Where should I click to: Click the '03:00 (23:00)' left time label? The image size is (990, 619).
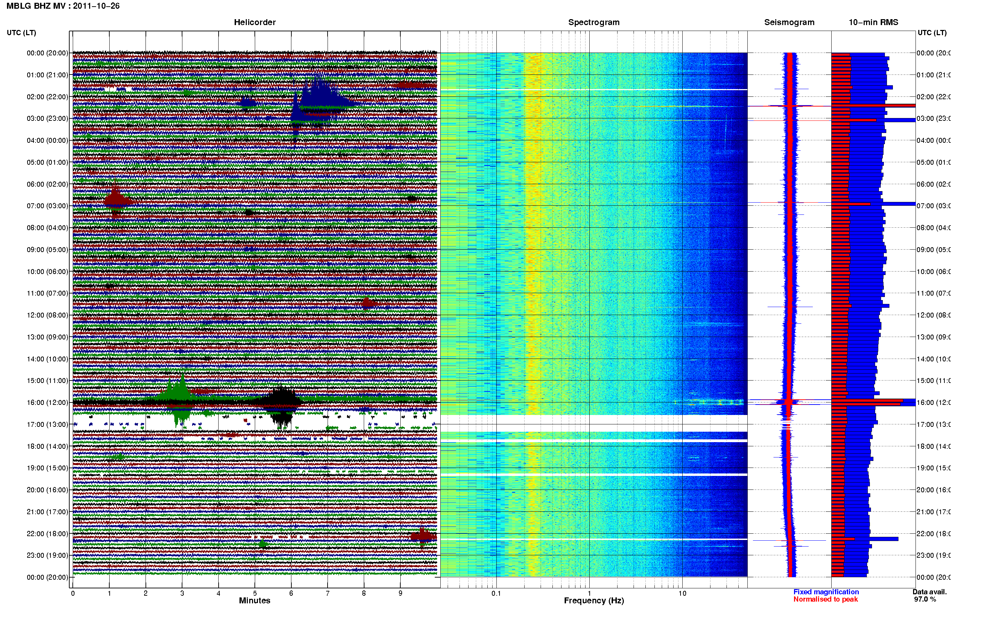[47, 118]
